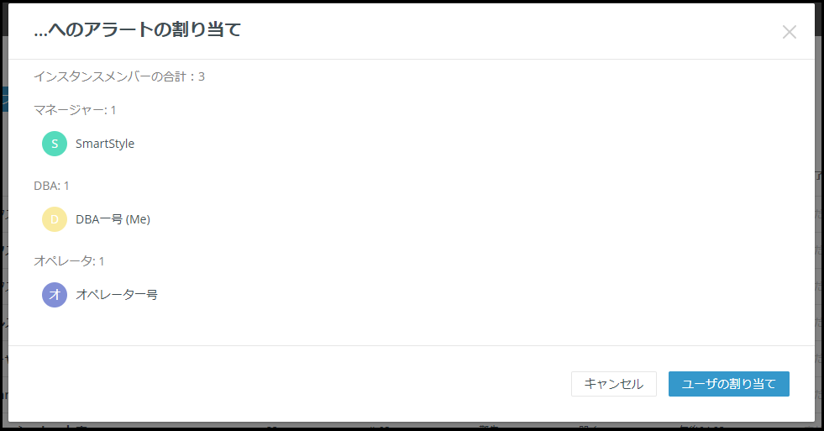Click the blank area beside オペレーター号 row
Screen dimensions: 824x431
(474, 295)
